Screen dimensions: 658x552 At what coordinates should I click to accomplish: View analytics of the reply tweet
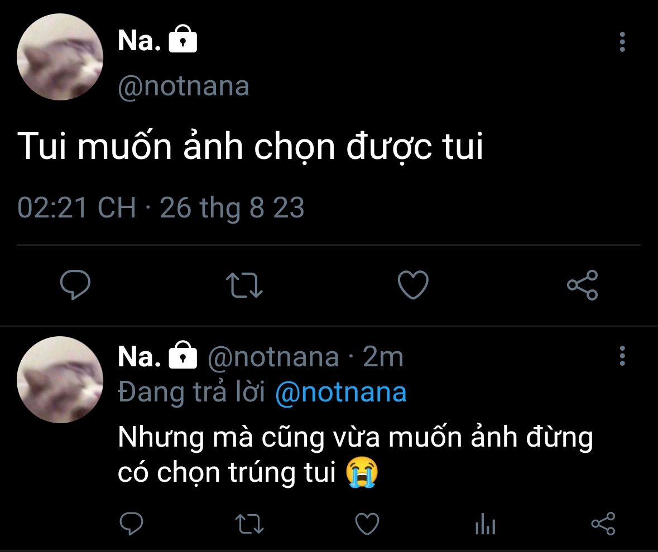click(486, 524)
